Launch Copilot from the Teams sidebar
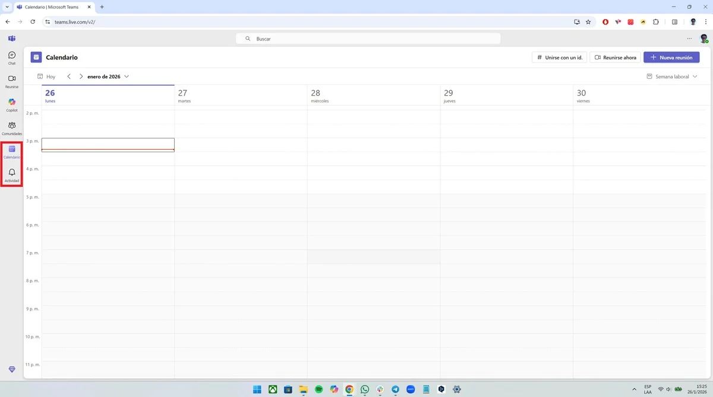 tap(12, 105)
